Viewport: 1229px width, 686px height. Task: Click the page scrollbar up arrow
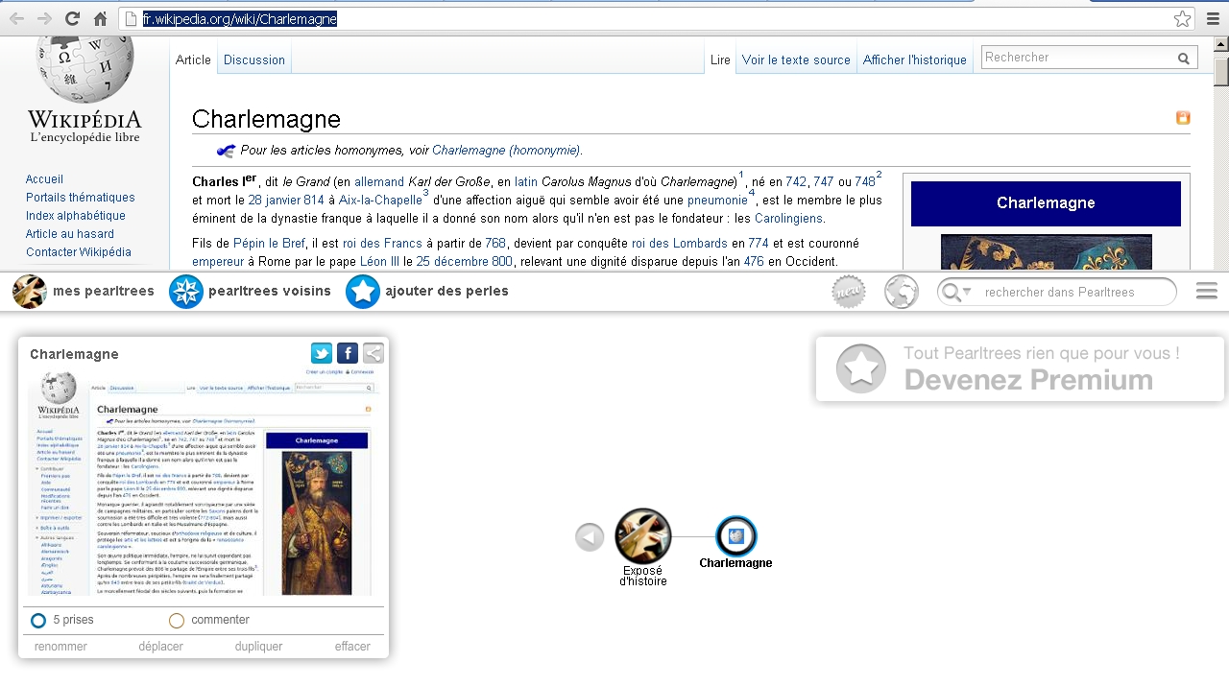pos(1221,44)
